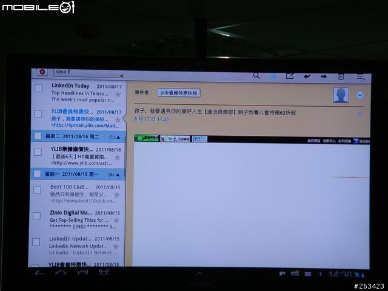Expand header details with round chevron button
Screen dimensions: 388x291
coord(360,95)
